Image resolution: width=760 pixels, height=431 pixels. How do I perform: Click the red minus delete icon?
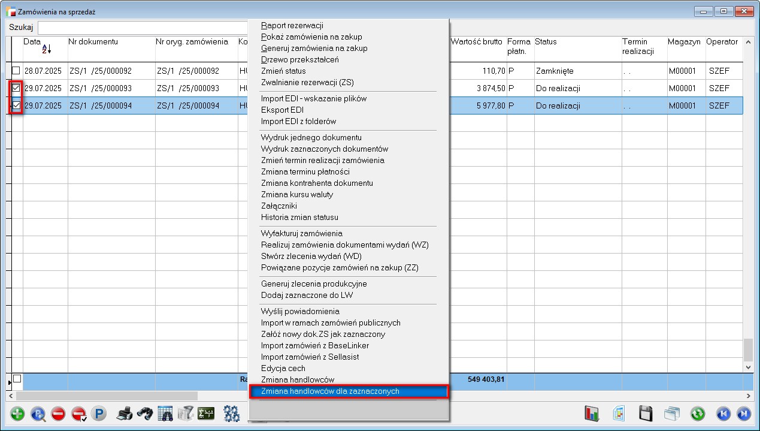(x=58, y=414)
